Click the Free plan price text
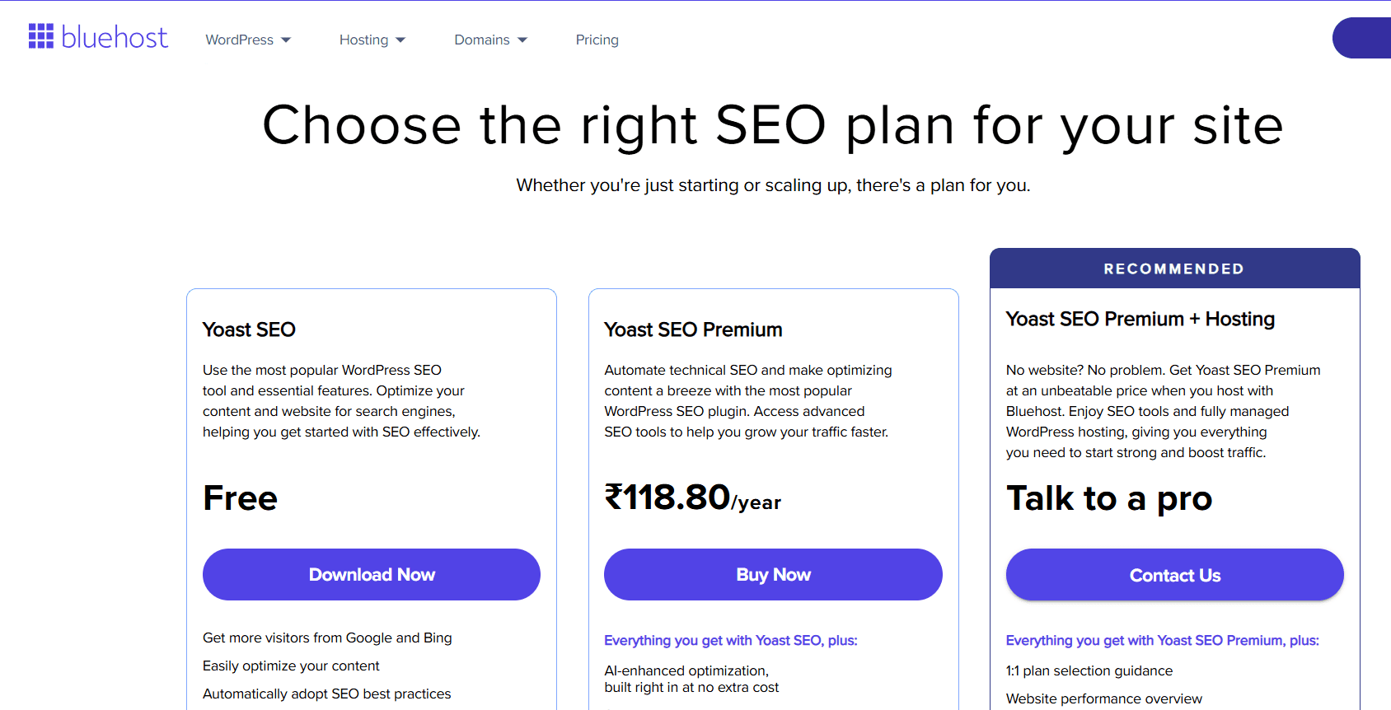This screenshot has width=1391, height=710. click(x=240, y=497)
